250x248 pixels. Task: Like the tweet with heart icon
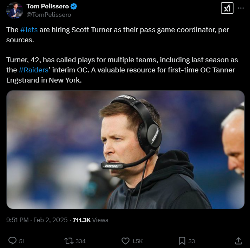(125, 241)
